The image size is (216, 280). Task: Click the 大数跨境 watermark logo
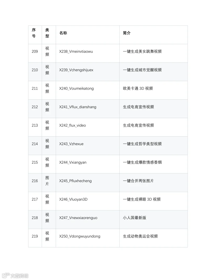[x=15, y=275]
